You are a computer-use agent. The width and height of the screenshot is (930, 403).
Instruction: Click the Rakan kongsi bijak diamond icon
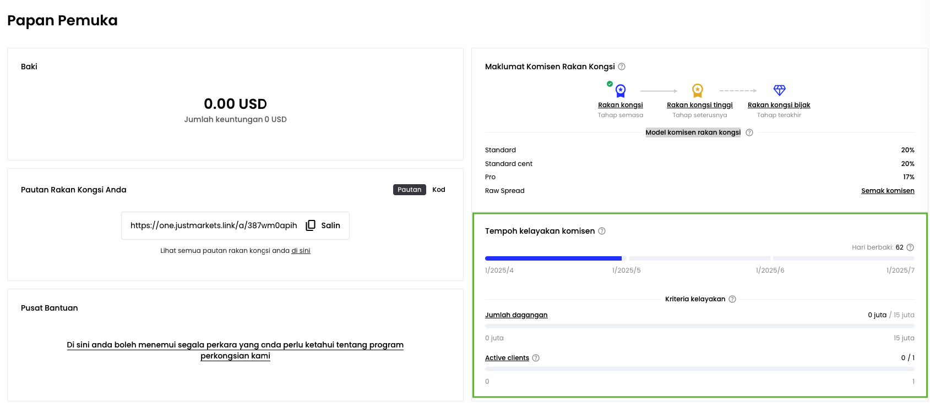click(x=779, y=90)
